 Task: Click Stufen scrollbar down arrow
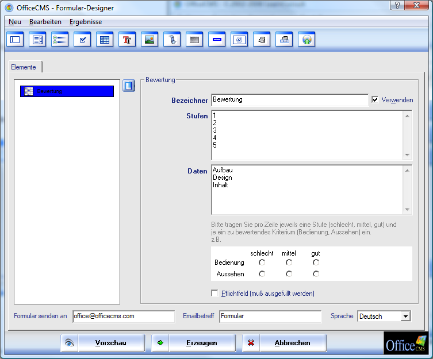[407, 155]
